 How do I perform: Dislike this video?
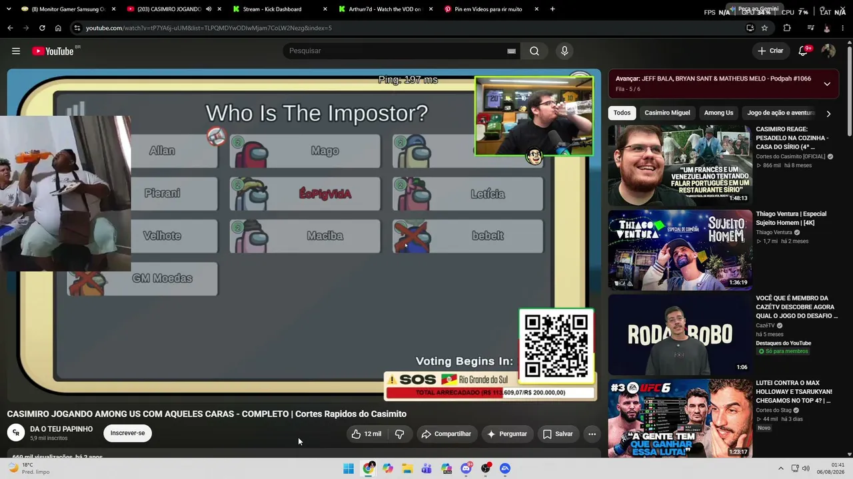pyautogui.click(x=400, y=434)
